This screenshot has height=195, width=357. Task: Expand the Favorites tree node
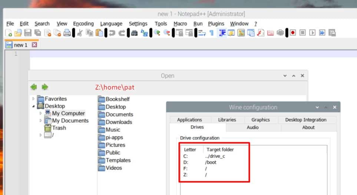point(33,99)
